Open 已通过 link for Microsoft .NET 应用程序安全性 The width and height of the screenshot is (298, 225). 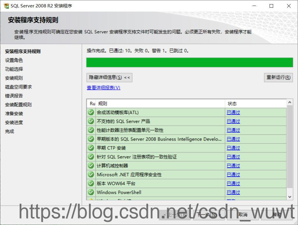click(x=233, y=175)
